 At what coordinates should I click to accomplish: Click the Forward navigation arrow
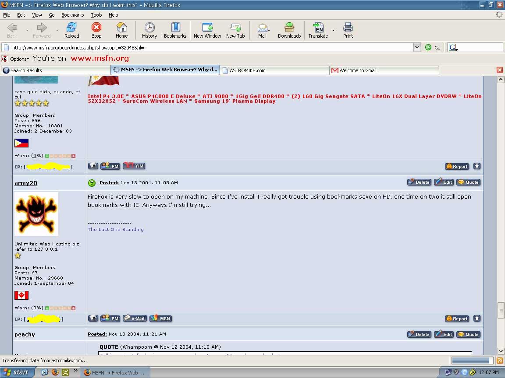[x=42, y=31]
